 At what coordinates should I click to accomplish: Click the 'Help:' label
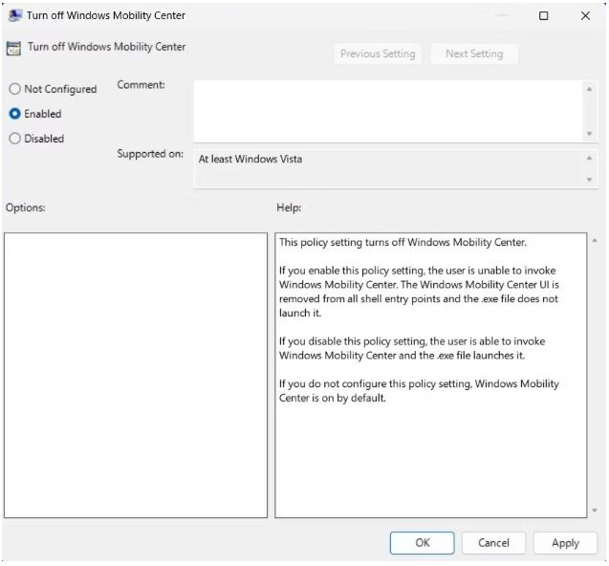pos(289,207)
